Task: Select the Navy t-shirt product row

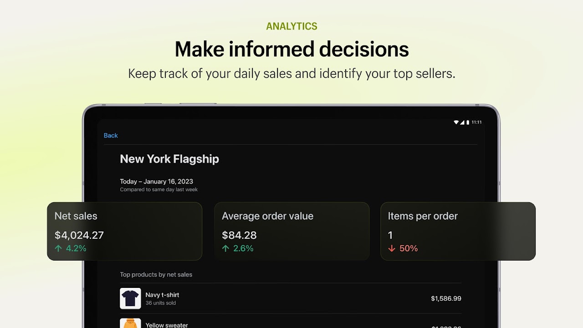Action: (x=291, y=298)
